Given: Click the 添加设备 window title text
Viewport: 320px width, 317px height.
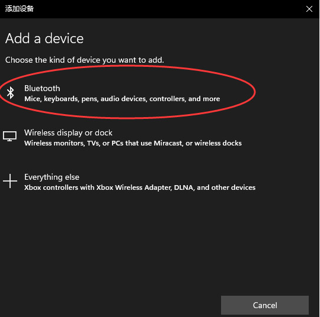Looking at the screenshot, I should tap(20, 9).
